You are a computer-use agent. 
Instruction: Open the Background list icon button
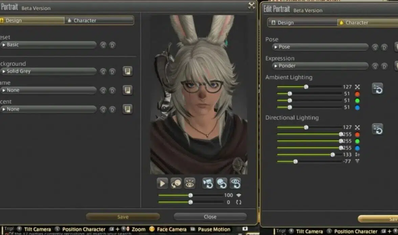click(127, 71)
